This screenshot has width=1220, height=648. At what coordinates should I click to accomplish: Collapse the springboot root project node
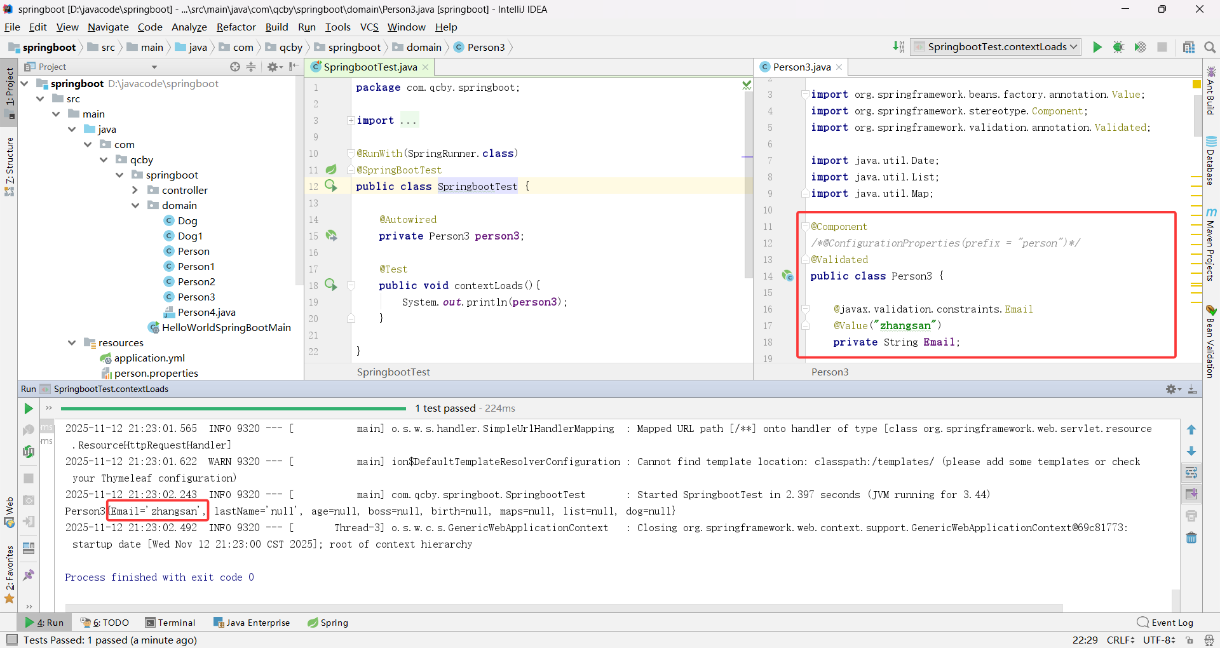(x=25, y=84)
